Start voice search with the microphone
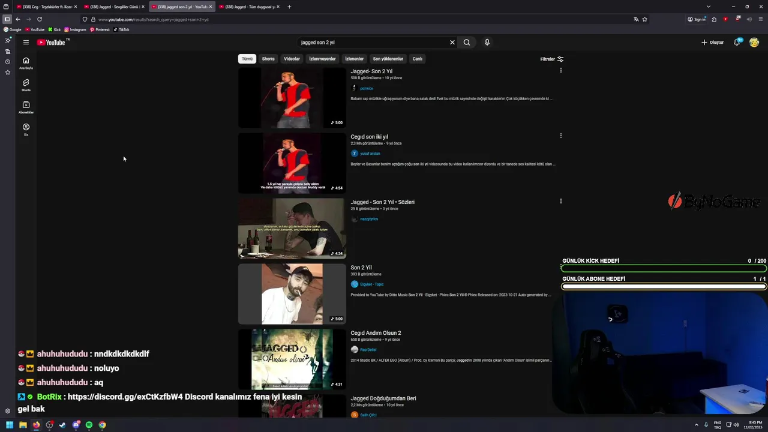This screenshot has height=432, width=768. [487, 42]
